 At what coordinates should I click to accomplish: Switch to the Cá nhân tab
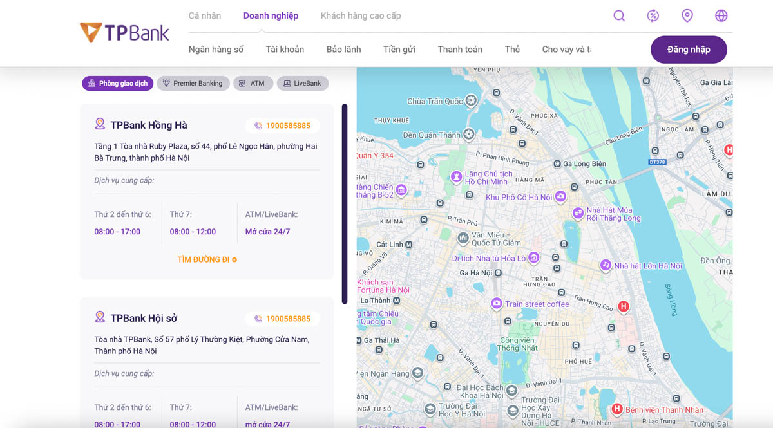pos(204,16)
